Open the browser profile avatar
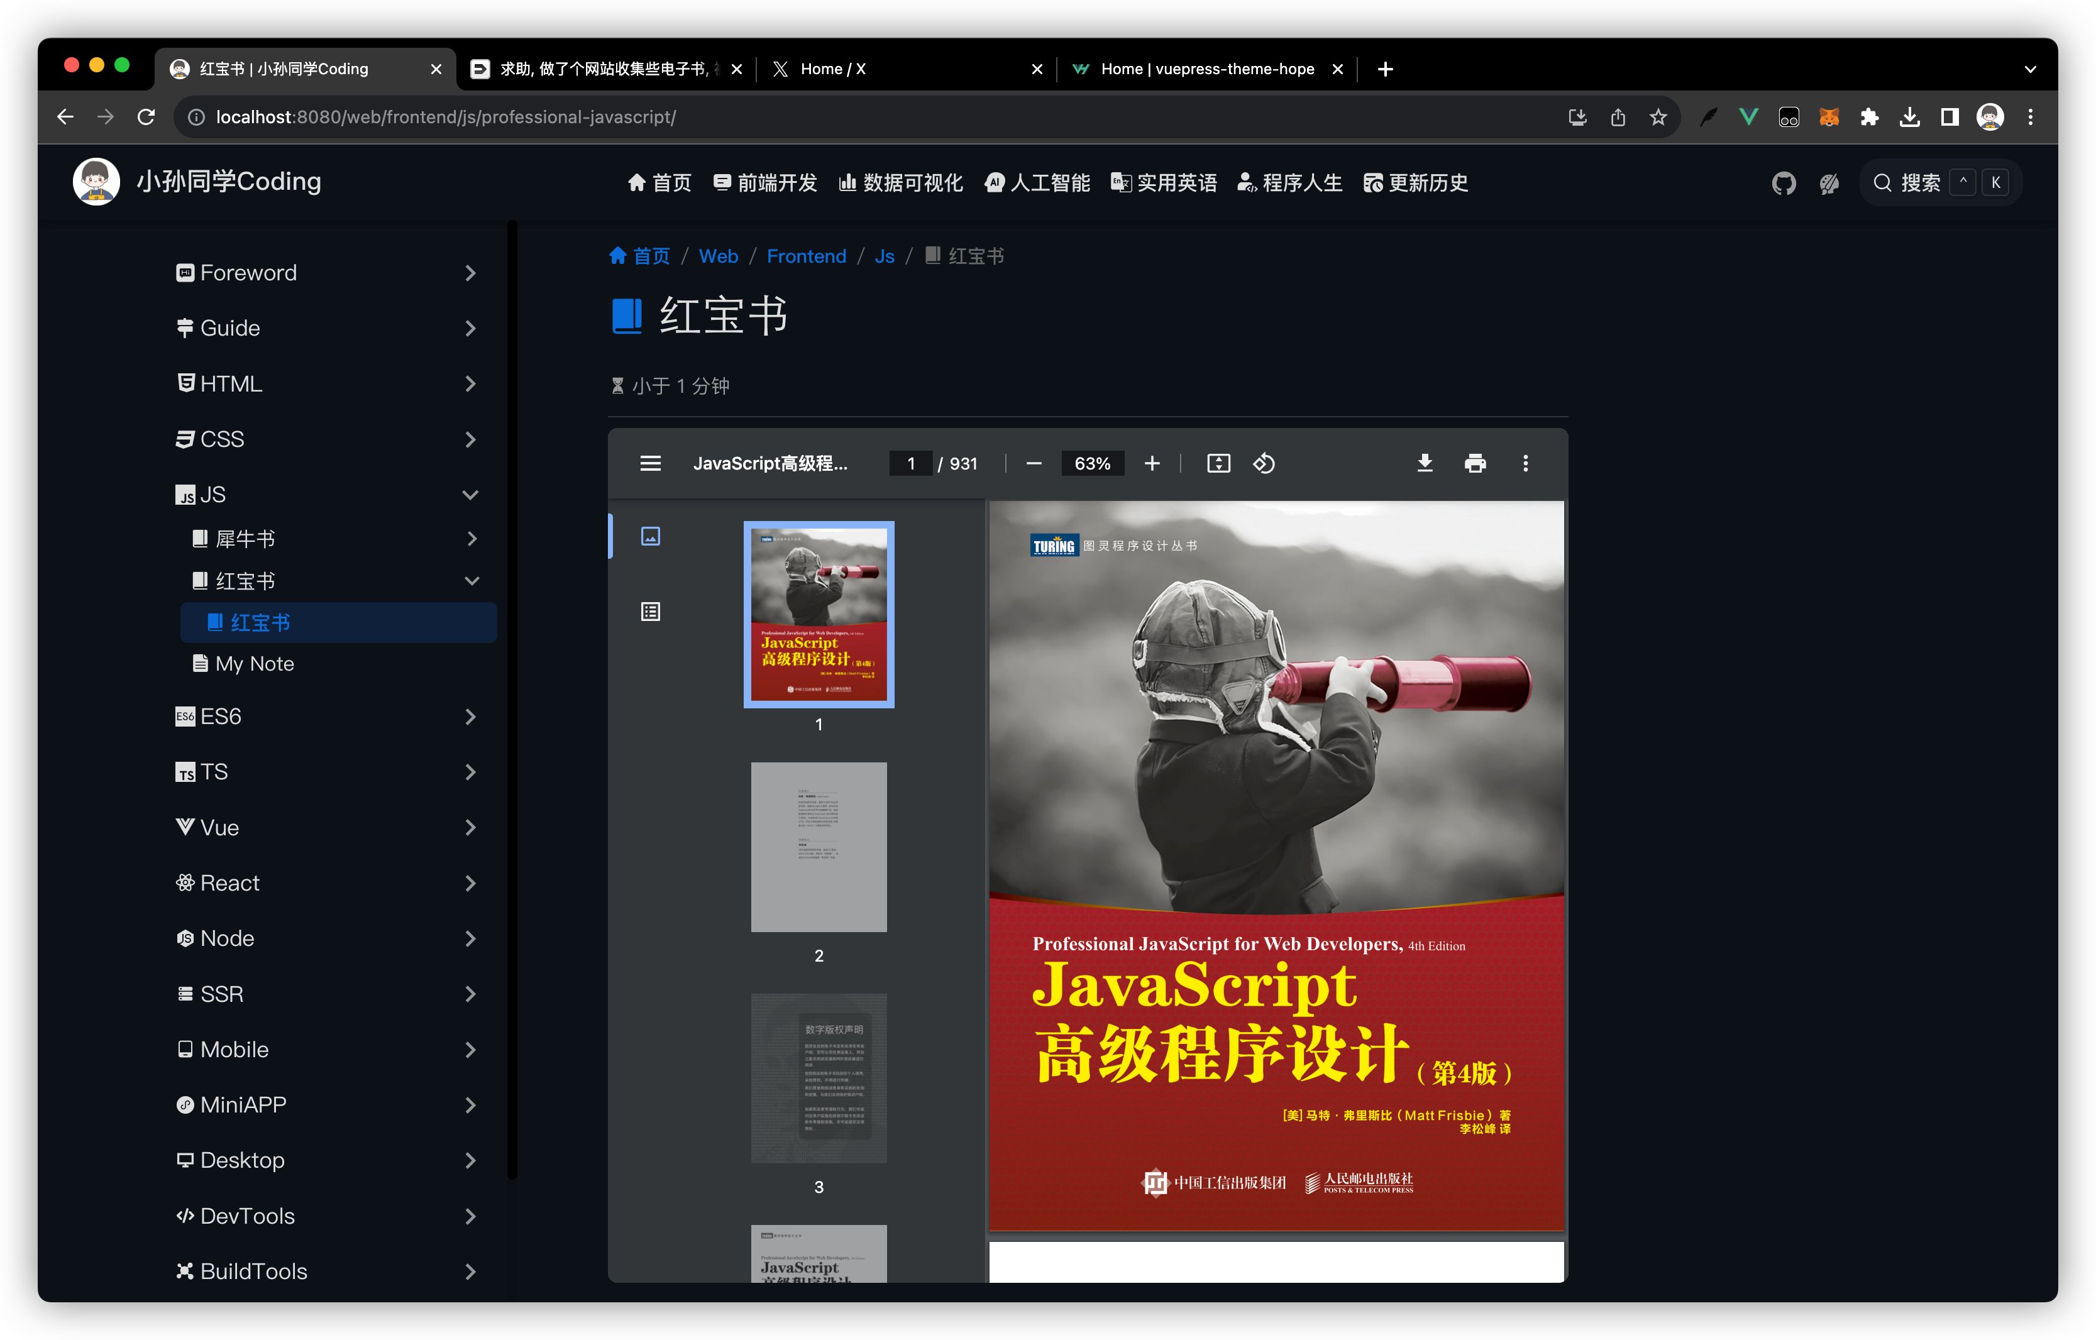 pyautogui.click(x=1990, y=117)
